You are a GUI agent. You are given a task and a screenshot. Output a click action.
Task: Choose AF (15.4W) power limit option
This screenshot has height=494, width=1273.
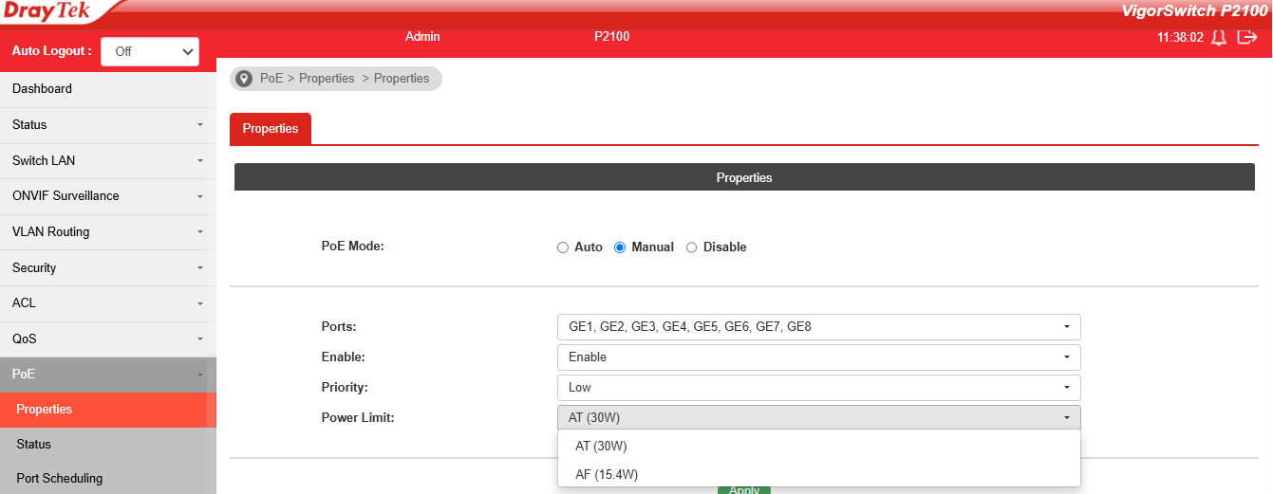pos(607,474)
